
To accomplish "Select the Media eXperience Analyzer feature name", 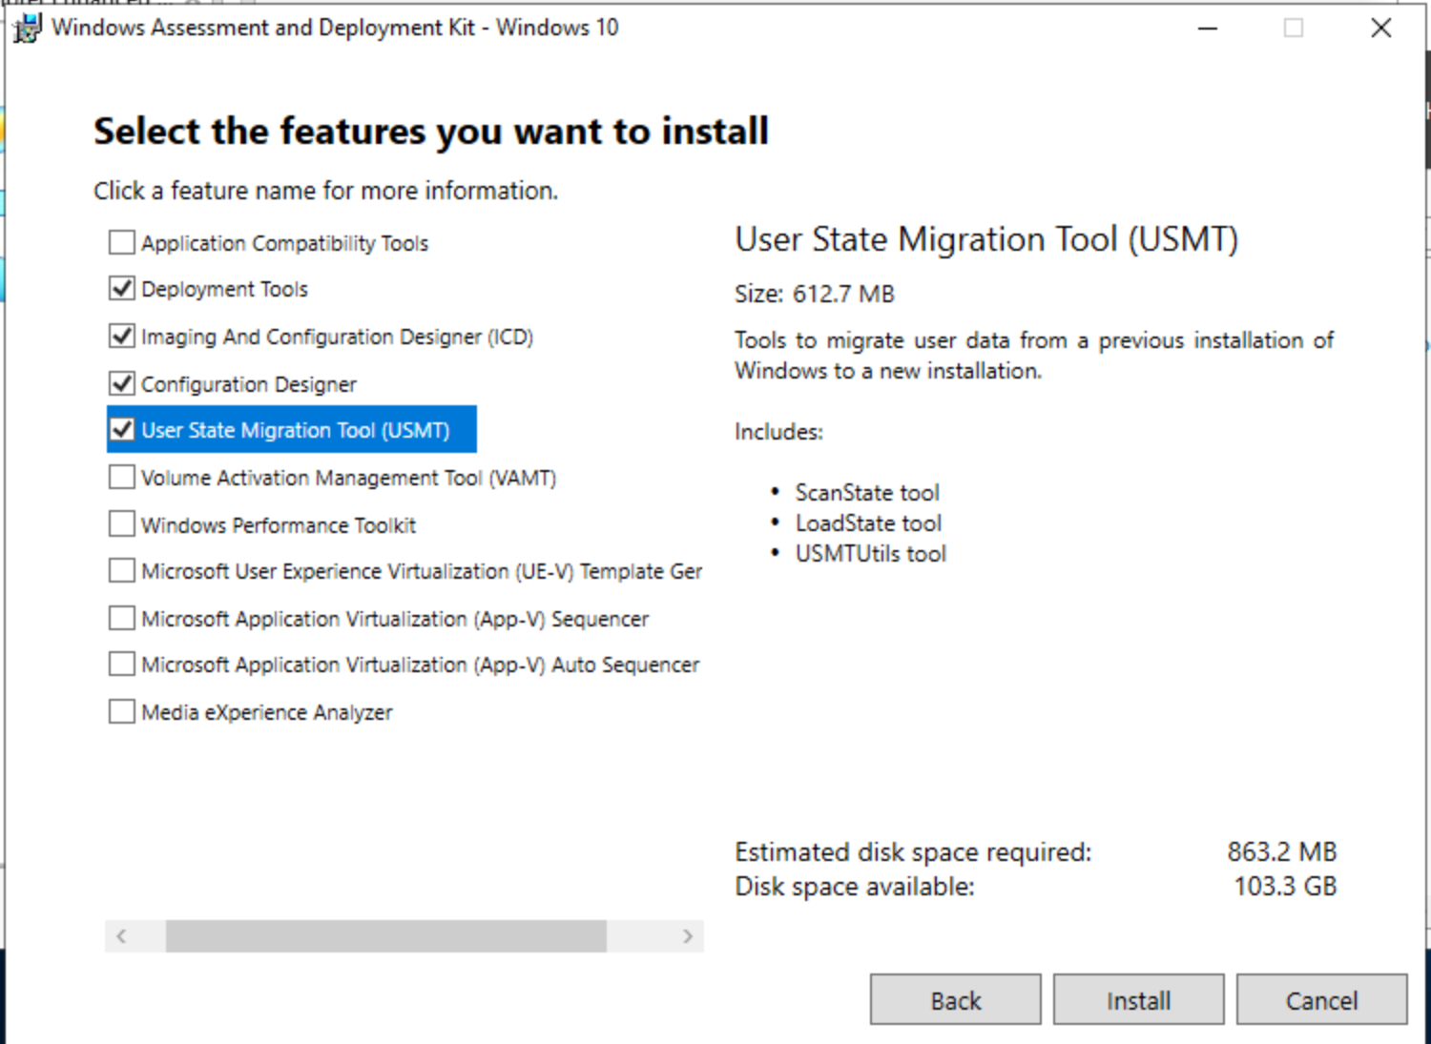I will pos(266,712).
